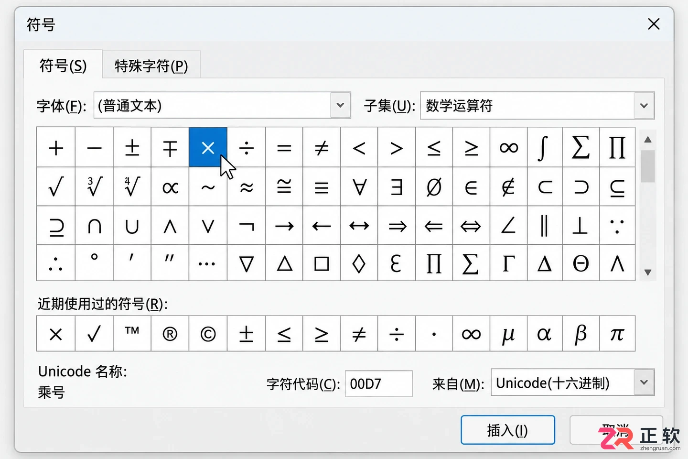
Task: Select the perpendicular (⊥) symbol
Action: 580,226
